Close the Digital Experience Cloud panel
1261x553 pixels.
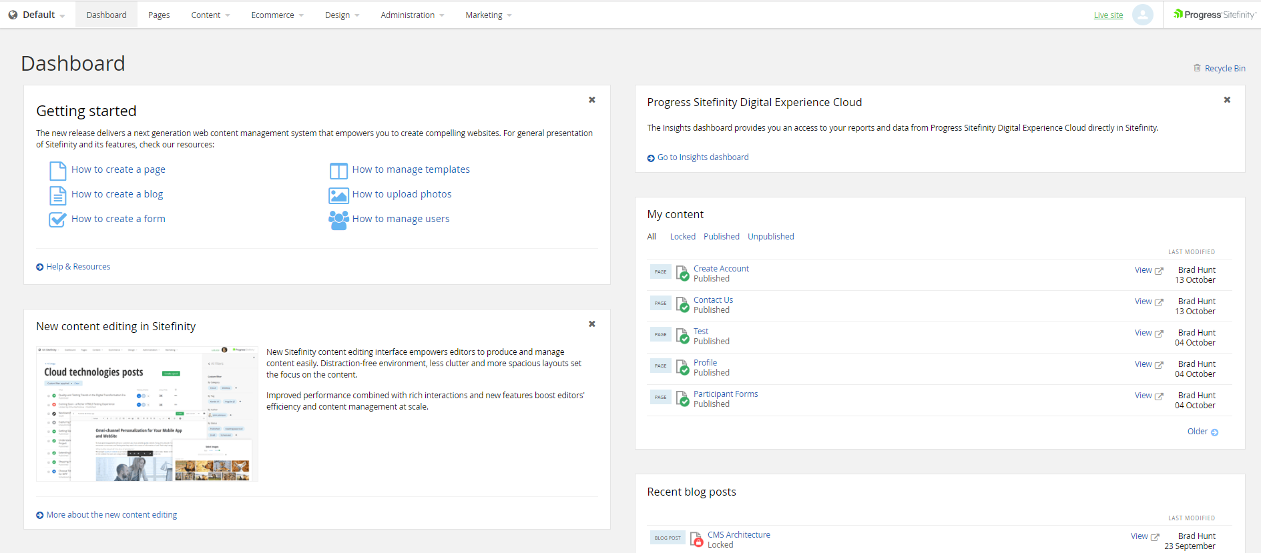click(x=1227, y=99)
